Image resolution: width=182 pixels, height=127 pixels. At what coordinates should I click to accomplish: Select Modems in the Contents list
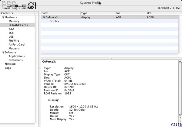[x=14, y=48]
